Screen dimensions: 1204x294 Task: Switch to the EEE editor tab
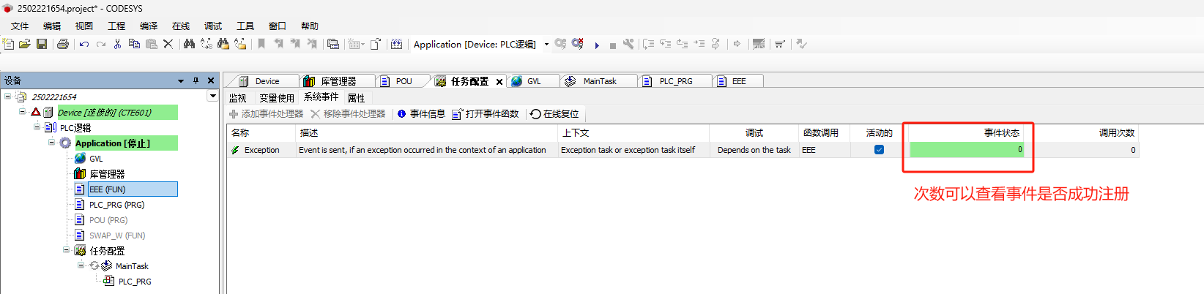click(x=738, y=81)
